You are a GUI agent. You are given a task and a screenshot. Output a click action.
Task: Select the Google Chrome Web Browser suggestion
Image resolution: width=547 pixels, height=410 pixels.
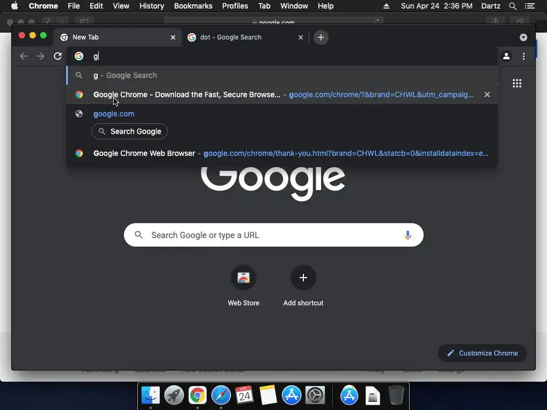282,153
